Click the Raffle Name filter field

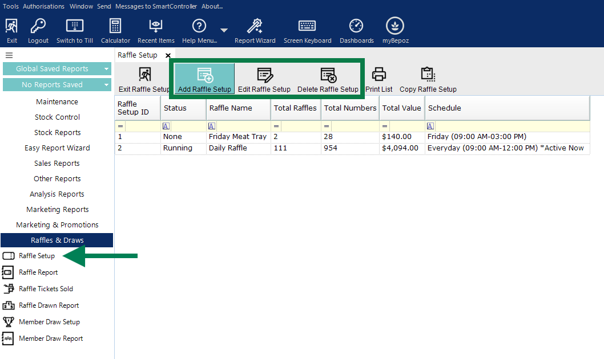point(239,126)
